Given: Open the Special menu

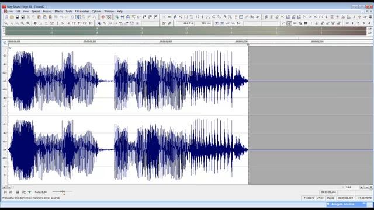Looking at the screenshot, I should (x=36, y=12).
